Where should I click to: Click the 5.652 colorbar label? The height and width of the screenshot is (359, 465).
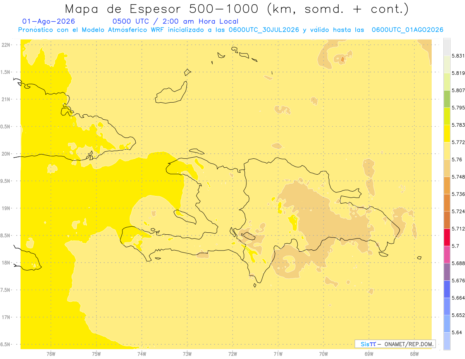(458, 315)
